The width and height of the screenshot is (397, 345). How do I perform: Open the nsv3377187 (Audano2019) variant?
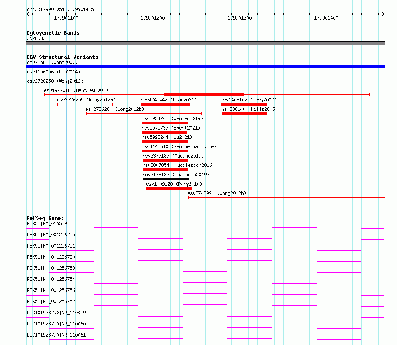tap(173, 156)
